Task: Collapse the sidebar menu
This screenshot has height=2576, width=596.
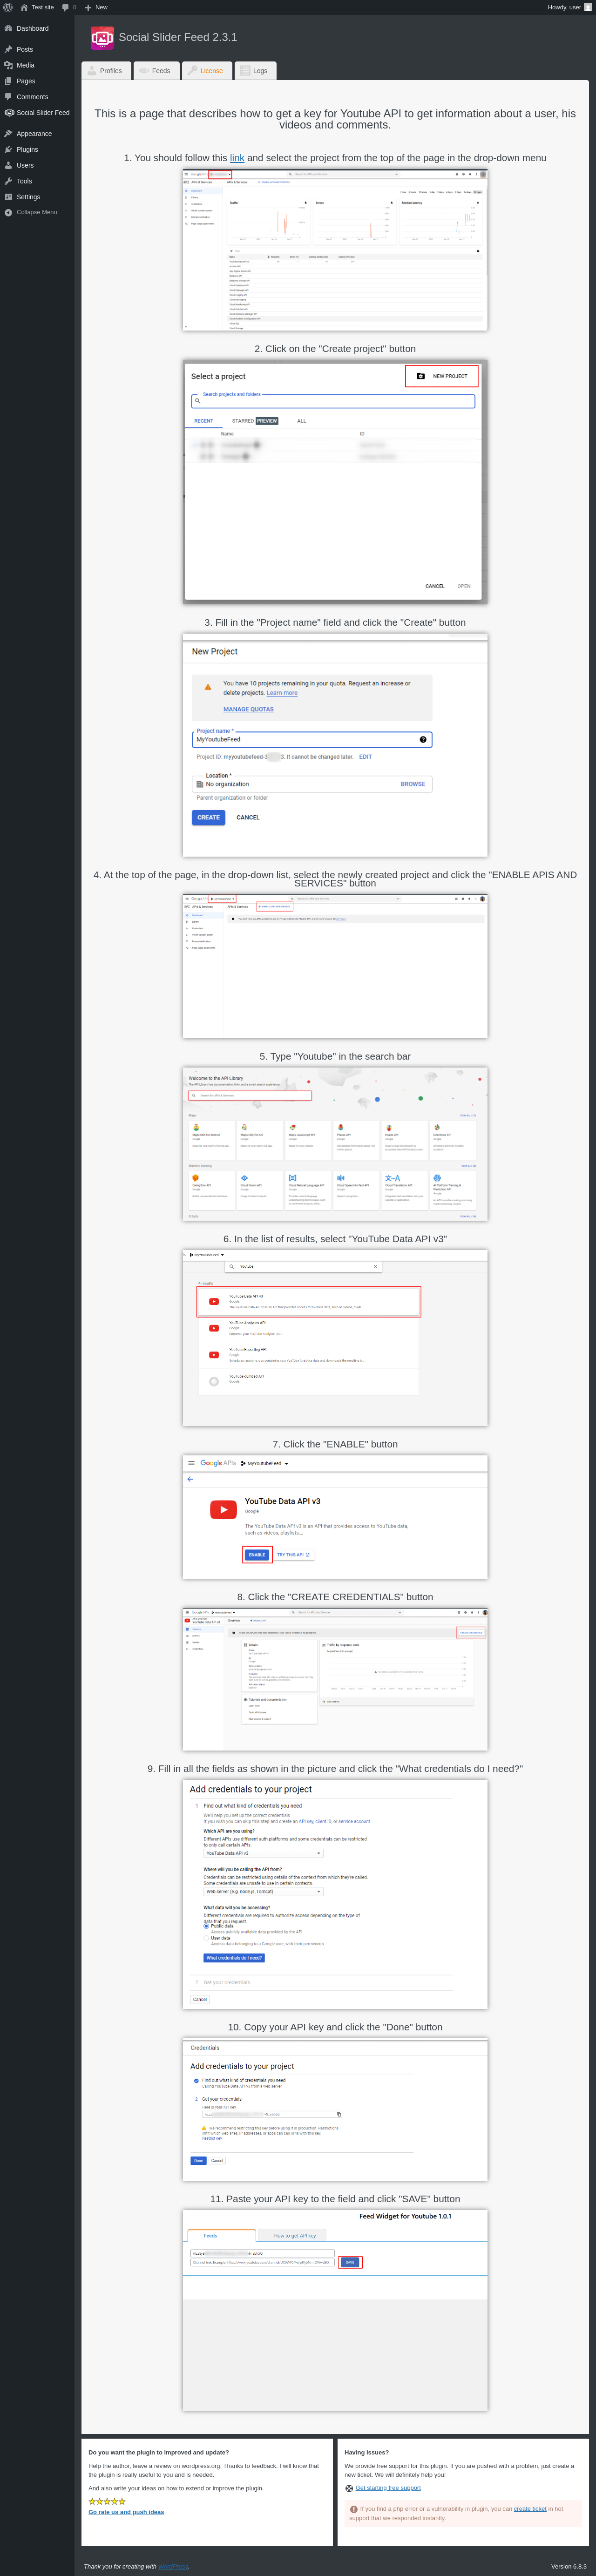Action: click(x=37, y=212)
